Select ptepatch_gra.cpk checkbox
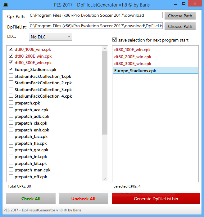 11,149
